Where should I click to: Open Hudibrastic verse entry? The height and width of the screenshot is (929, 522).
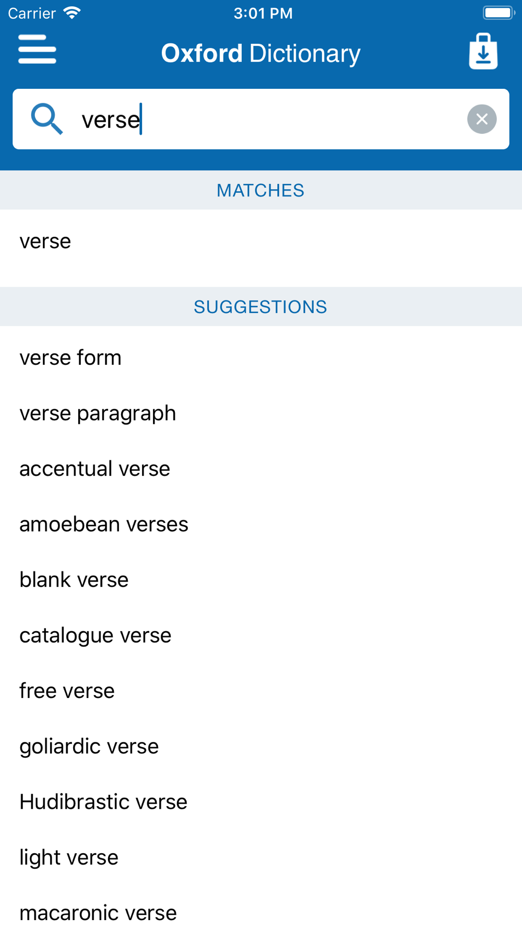point(261,802)
